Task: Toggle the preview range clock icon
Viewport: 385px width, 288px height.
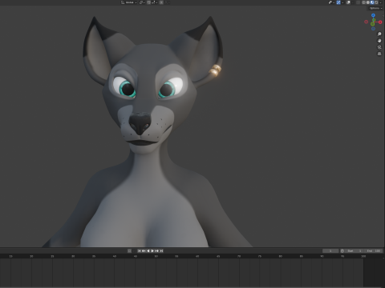Action: coord(342,251)
